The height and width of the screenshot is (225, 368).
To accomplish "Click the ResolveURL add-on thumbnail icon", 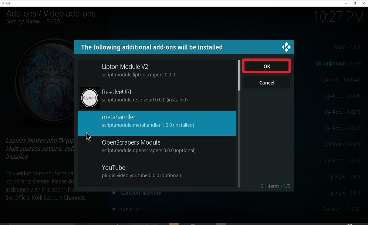I will pos(90,98).
